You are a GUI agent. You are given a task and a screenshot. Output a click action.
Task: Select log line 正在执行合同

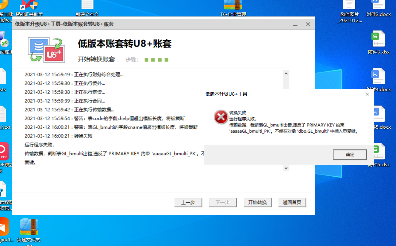tap(65, 101)
